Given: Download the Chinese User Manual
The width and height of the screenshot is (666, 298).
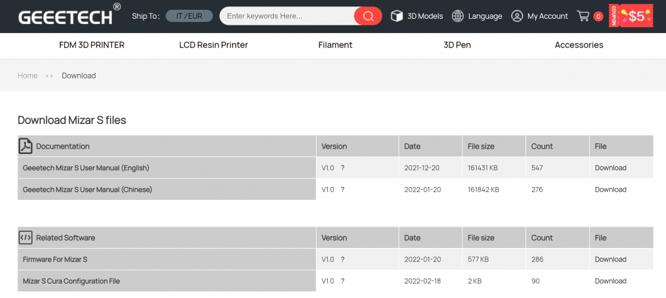Looking at the screenshot, I should (x=610, y=190).
